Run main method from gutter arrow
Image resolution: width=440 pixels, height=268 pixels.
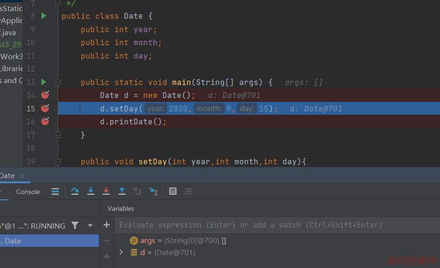point(44,82)
